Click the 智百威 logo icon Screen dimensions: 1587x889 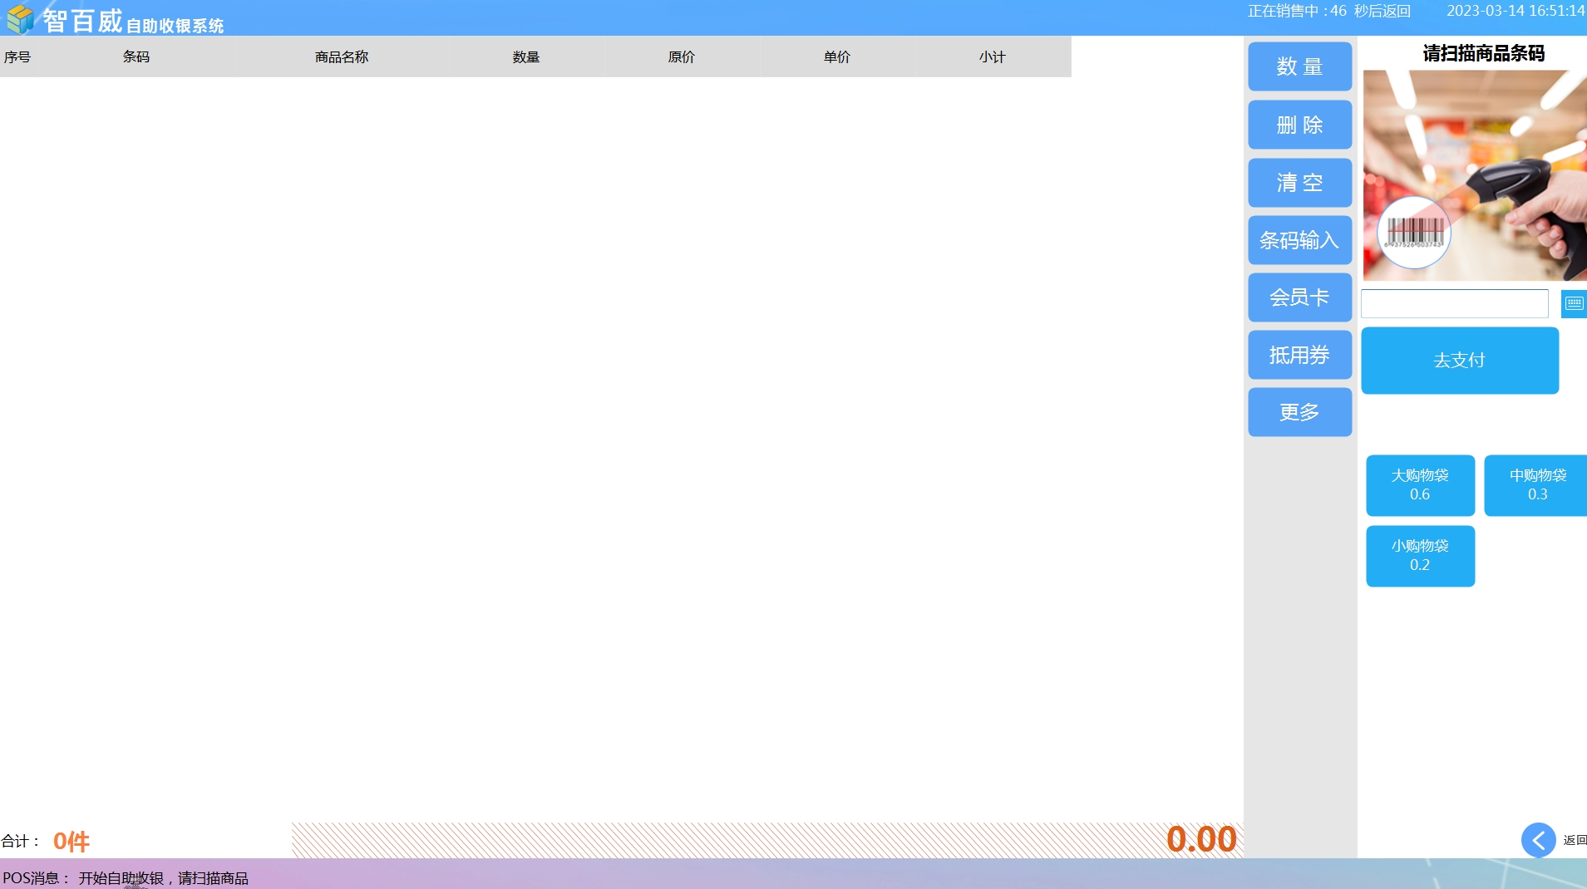click(x=20, y=18)
